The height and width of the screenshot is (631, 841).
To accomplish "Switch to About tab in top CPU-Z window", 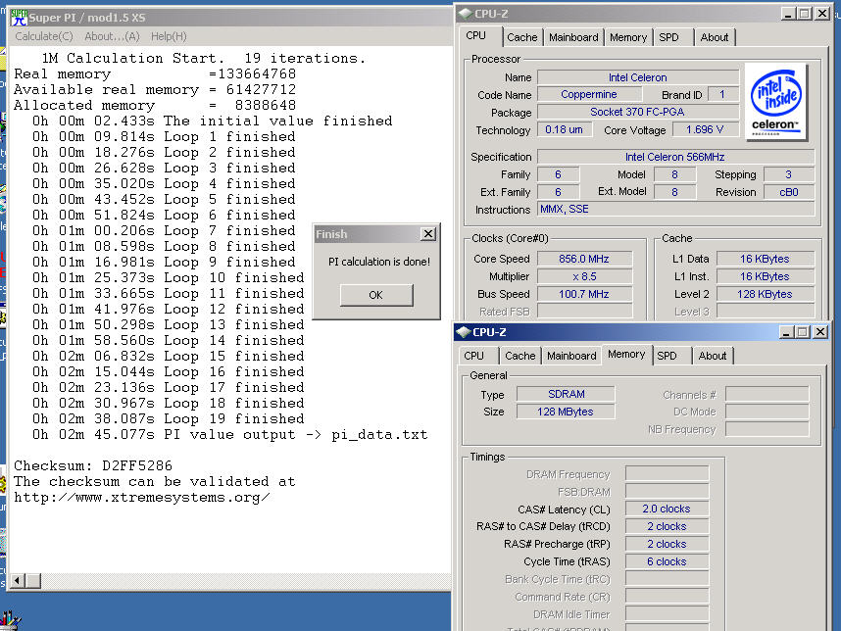I will [x=715, y=37].
